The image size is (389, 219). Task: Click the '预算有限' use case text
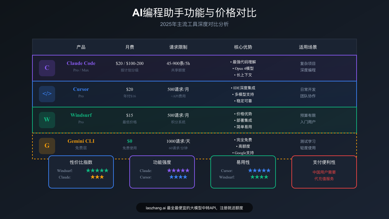pyautogui.click(x=308, y=116)
